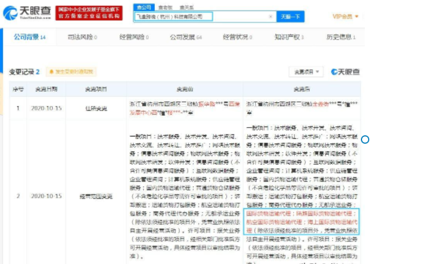Open the 公司背景 14 tab
This screenshot has height=264, width=425.
(30, 37)
